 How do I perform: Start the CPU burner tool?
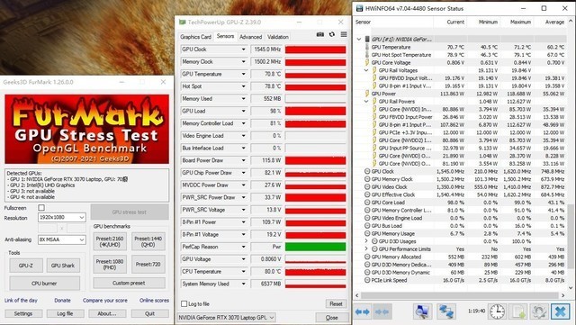point(44,283)
